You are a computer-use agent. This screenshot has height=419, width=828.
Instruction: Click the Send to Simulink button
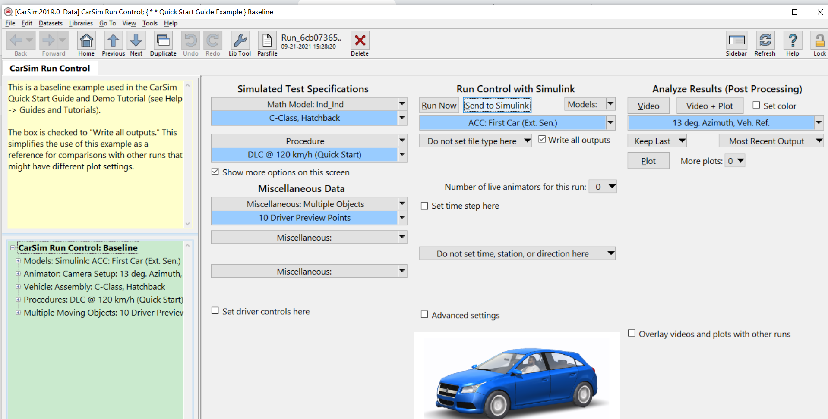tap(497, 105)
